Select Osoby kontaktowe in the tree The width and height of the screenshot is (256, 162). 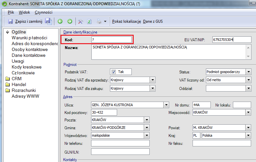30,50
